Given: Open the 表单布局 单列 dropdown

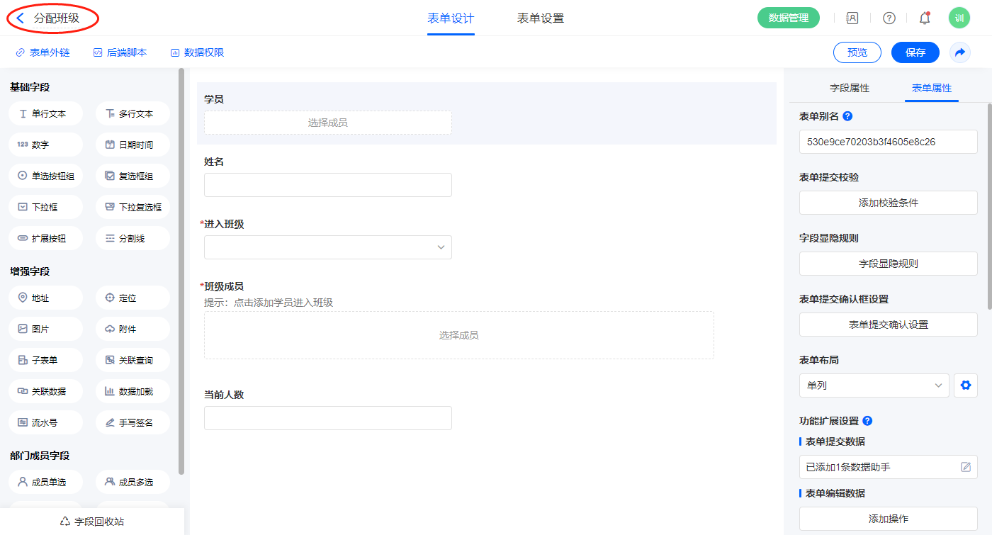Looking at the screenshot, I should 874,385.
